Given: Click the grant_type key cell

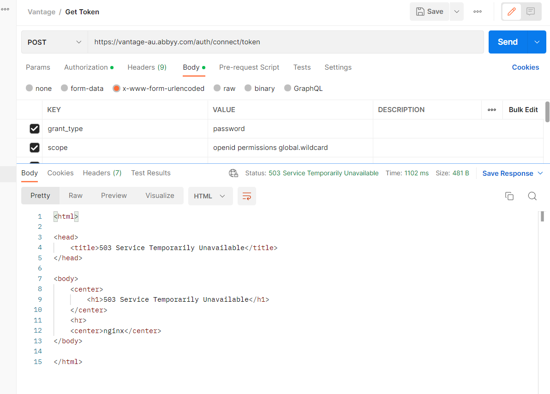Looking at the screenshot, I should [x=125, y=129].
